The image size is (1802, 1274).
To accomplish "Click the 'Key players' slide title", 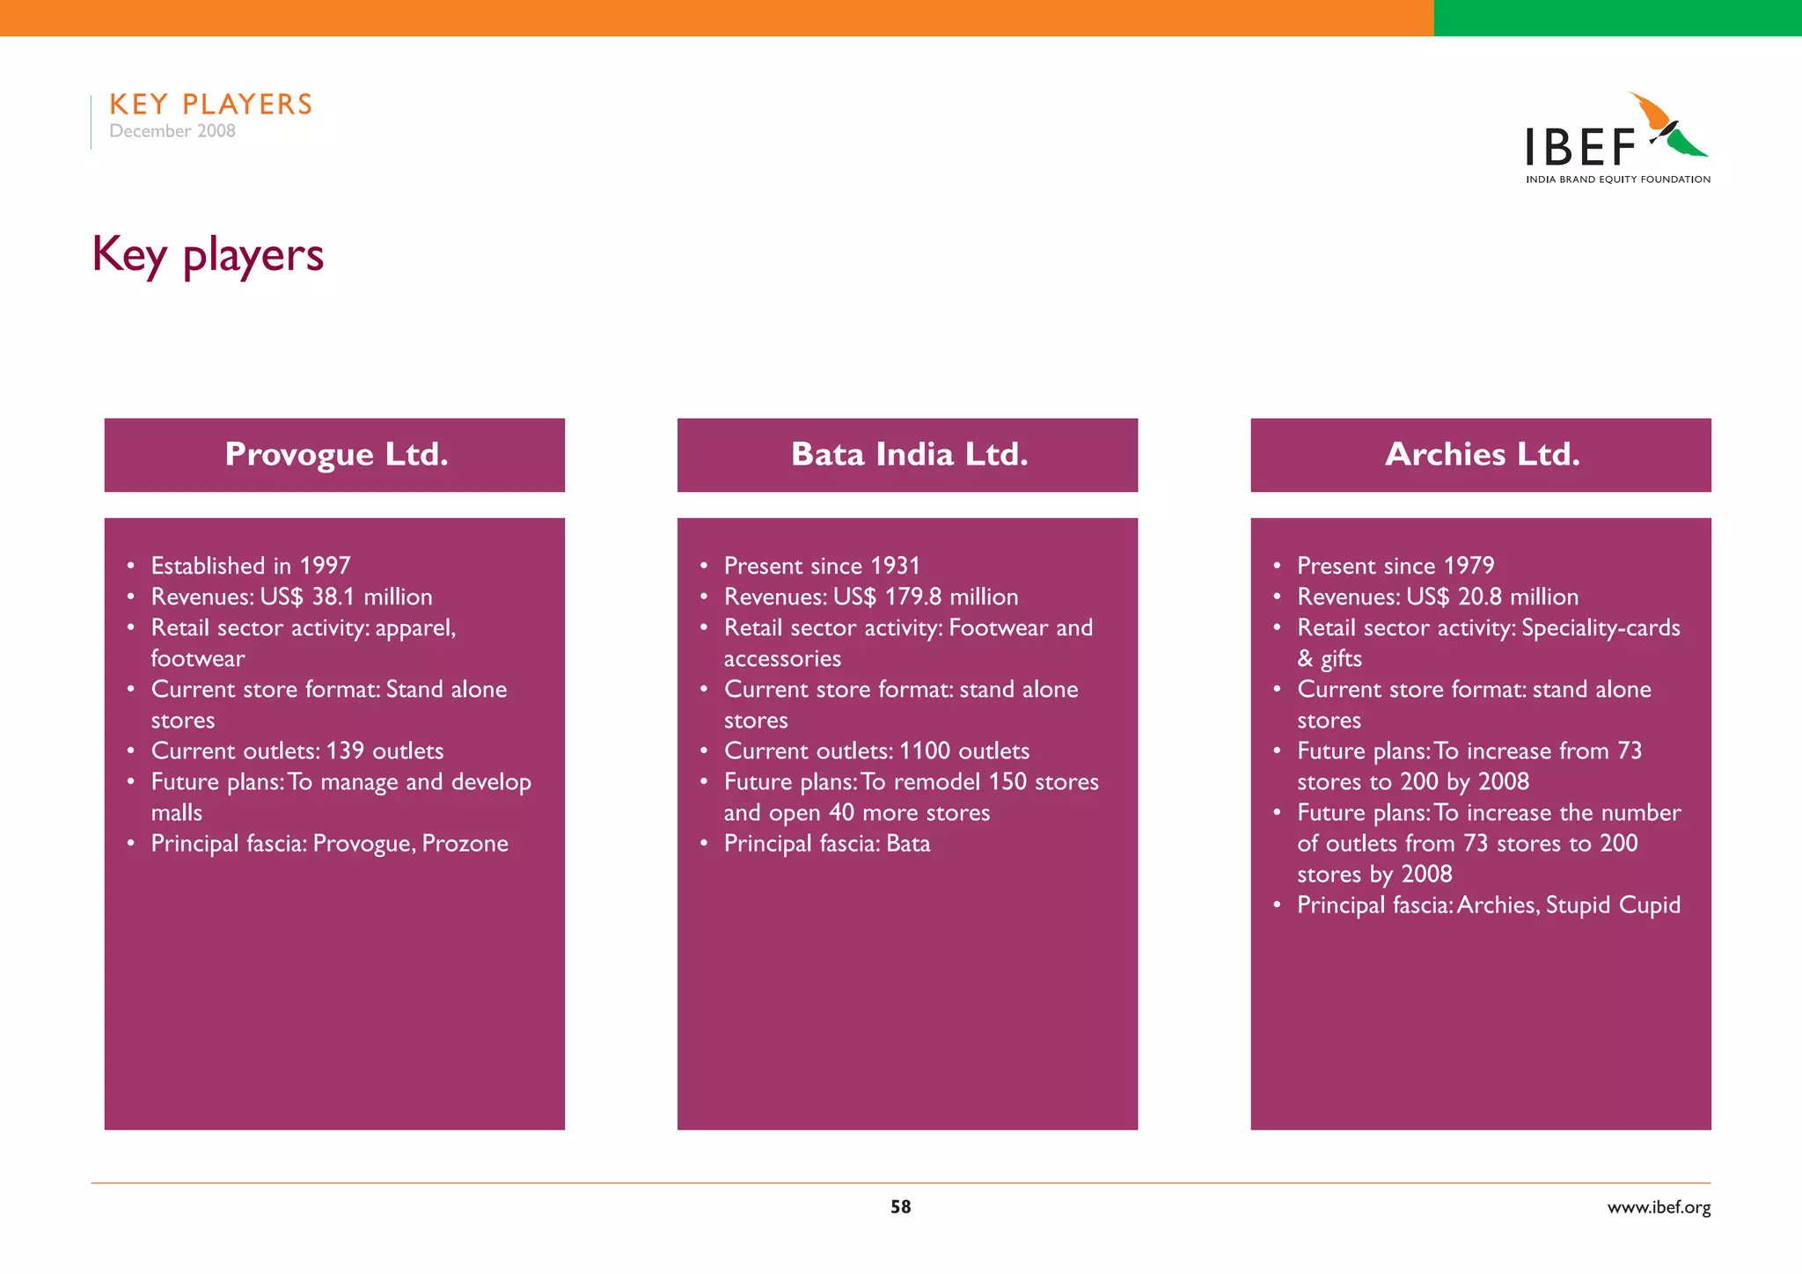I will [x=208, y=255].
